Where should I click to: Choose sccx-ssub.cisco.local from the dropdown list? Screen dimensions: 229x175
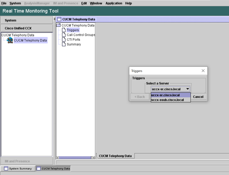tap(171, 100)
